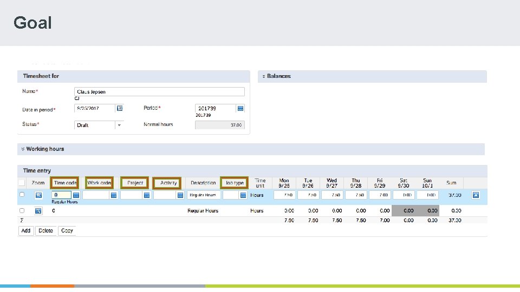
Task: Click the Add button
Action: tap(26, 231)
